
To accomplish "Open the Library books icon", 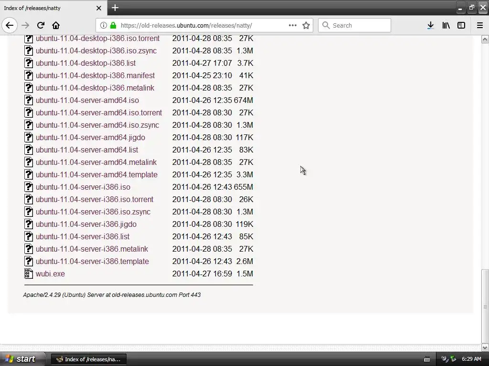I will coord(446,25).
